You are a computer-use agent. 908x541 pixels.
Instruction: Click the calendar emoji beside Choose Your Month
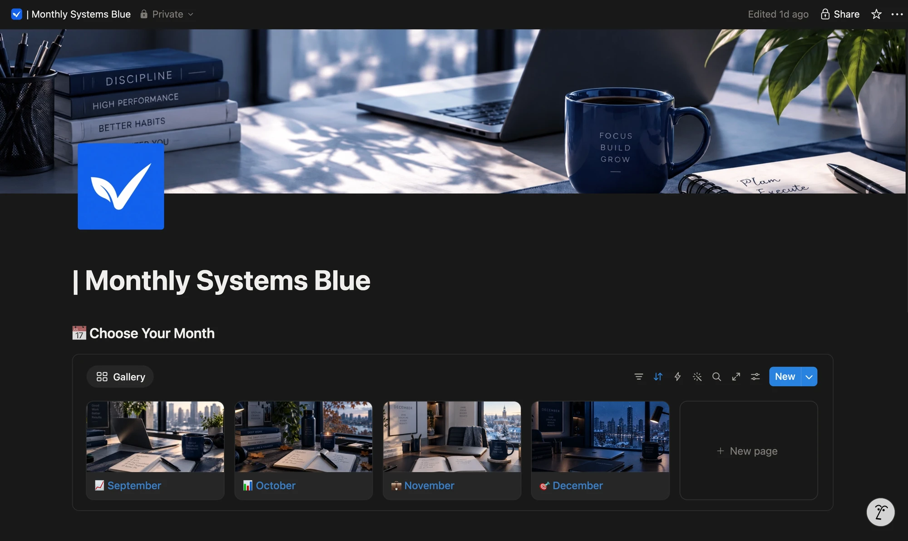[x=79, y=333]
